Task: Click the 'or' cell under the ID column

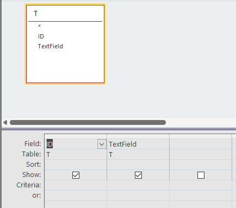Action: [76, 196]
